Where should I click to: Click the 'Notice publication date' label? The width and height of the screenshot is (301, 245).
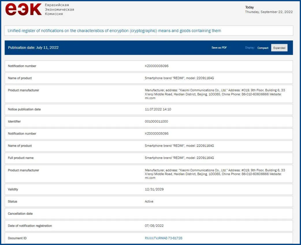coord(24,109)
